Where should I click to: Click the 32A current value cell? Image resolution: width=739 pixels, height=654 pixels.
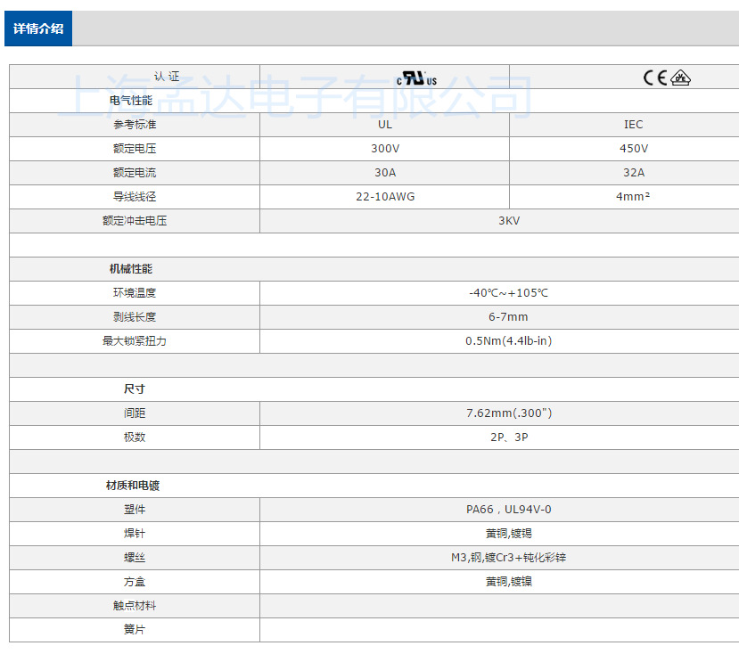(x=633, y=172)
